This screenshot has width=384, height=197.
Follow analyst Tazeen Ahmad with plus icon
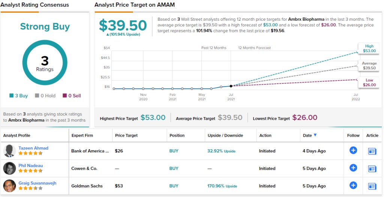click(x=353, y=150)
